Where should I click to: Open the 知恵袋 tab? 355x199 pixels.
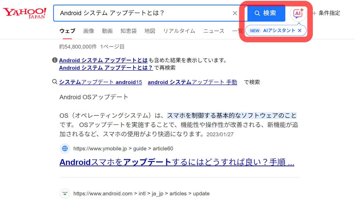click(x=128, y=31)
